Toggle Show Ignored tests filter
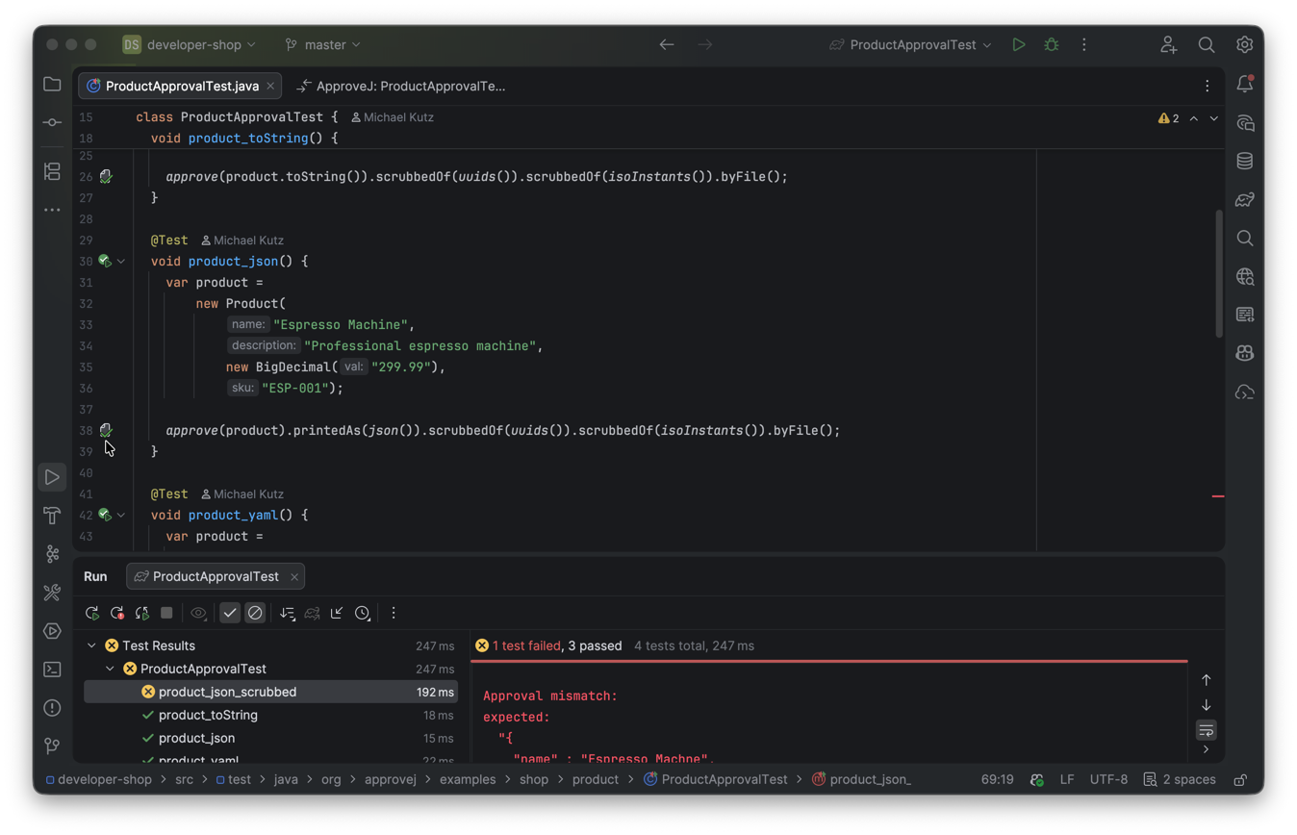The width and height of the screenshot is (1297, 835). click(x=255, y=613)
